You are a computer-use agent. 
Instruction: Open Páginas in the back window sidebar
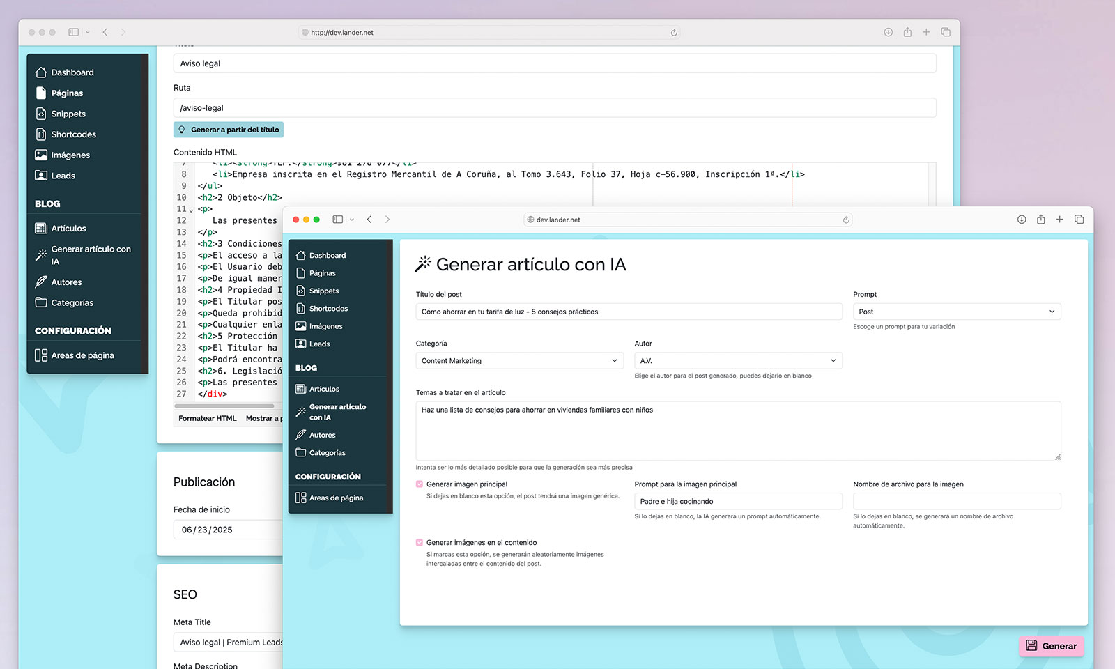(67, 93)
